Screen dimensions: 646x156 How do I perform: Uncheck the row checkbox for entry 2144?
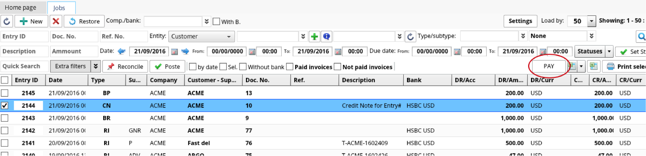click(5, 105)
